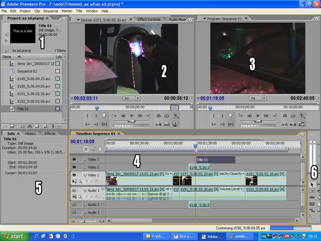Image resolution: width=321 pixels, height=241 pixels.
Task: Mute Audio 1 track speaker icon
Action: (x=74, y=191)
